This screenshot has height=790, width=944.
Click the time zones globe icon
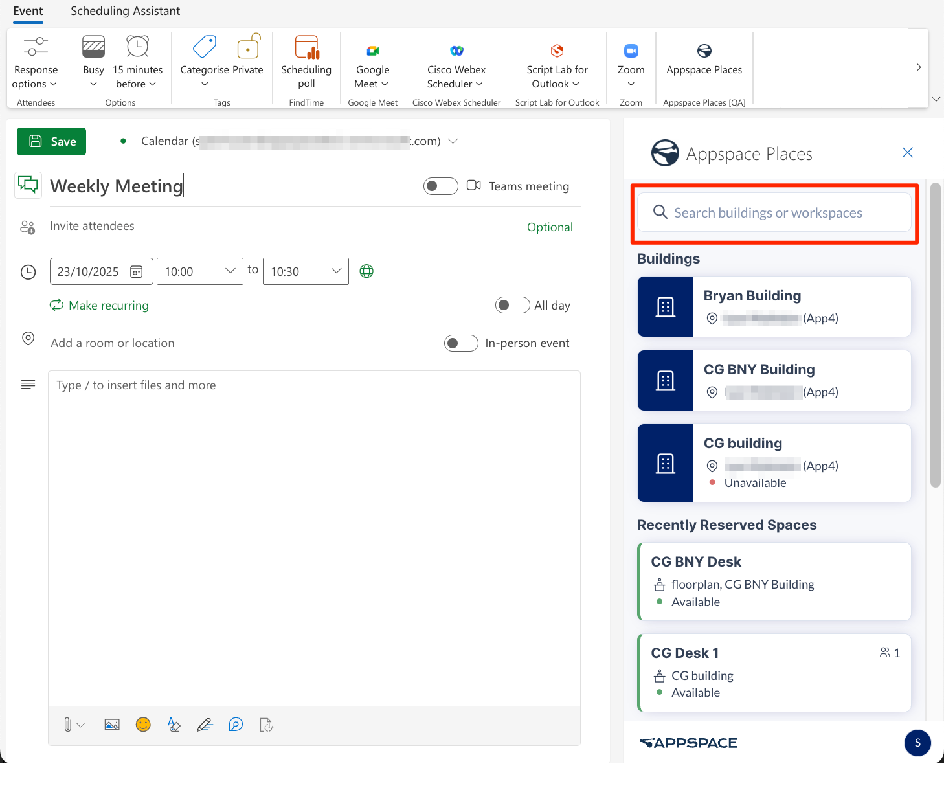tap(366, 271)
